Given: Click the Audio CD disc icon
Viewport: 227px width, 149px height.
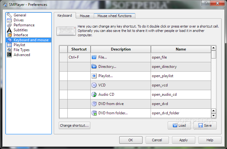Looking at the screenshot, I should coord(94,94).
